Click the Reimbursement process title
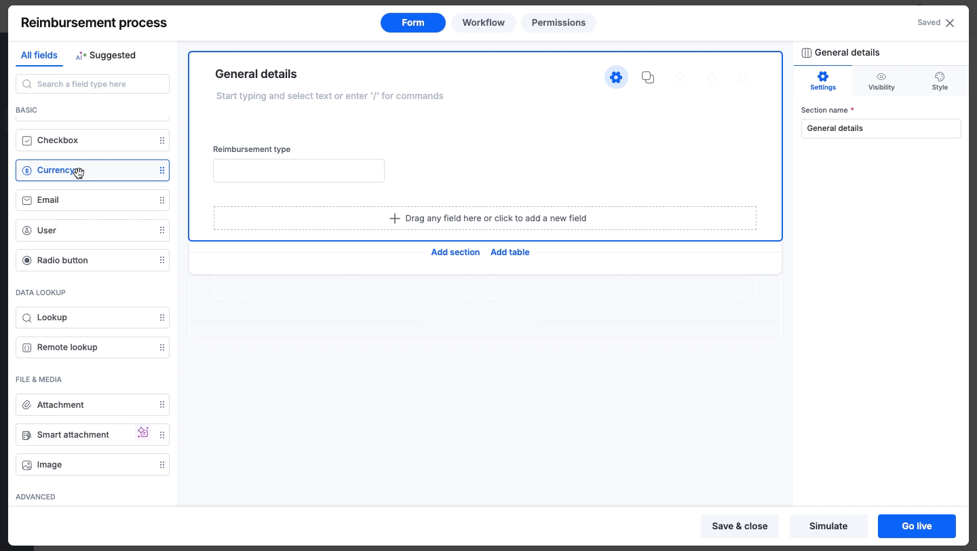The height and width of the screenshot is (551, 977). point(94,22)
